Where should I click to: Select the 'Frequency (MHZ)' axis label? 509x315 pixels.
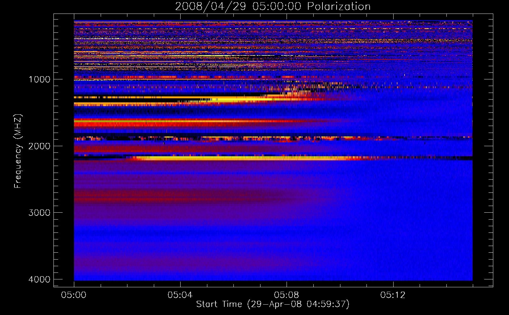[x=18, y=151]
